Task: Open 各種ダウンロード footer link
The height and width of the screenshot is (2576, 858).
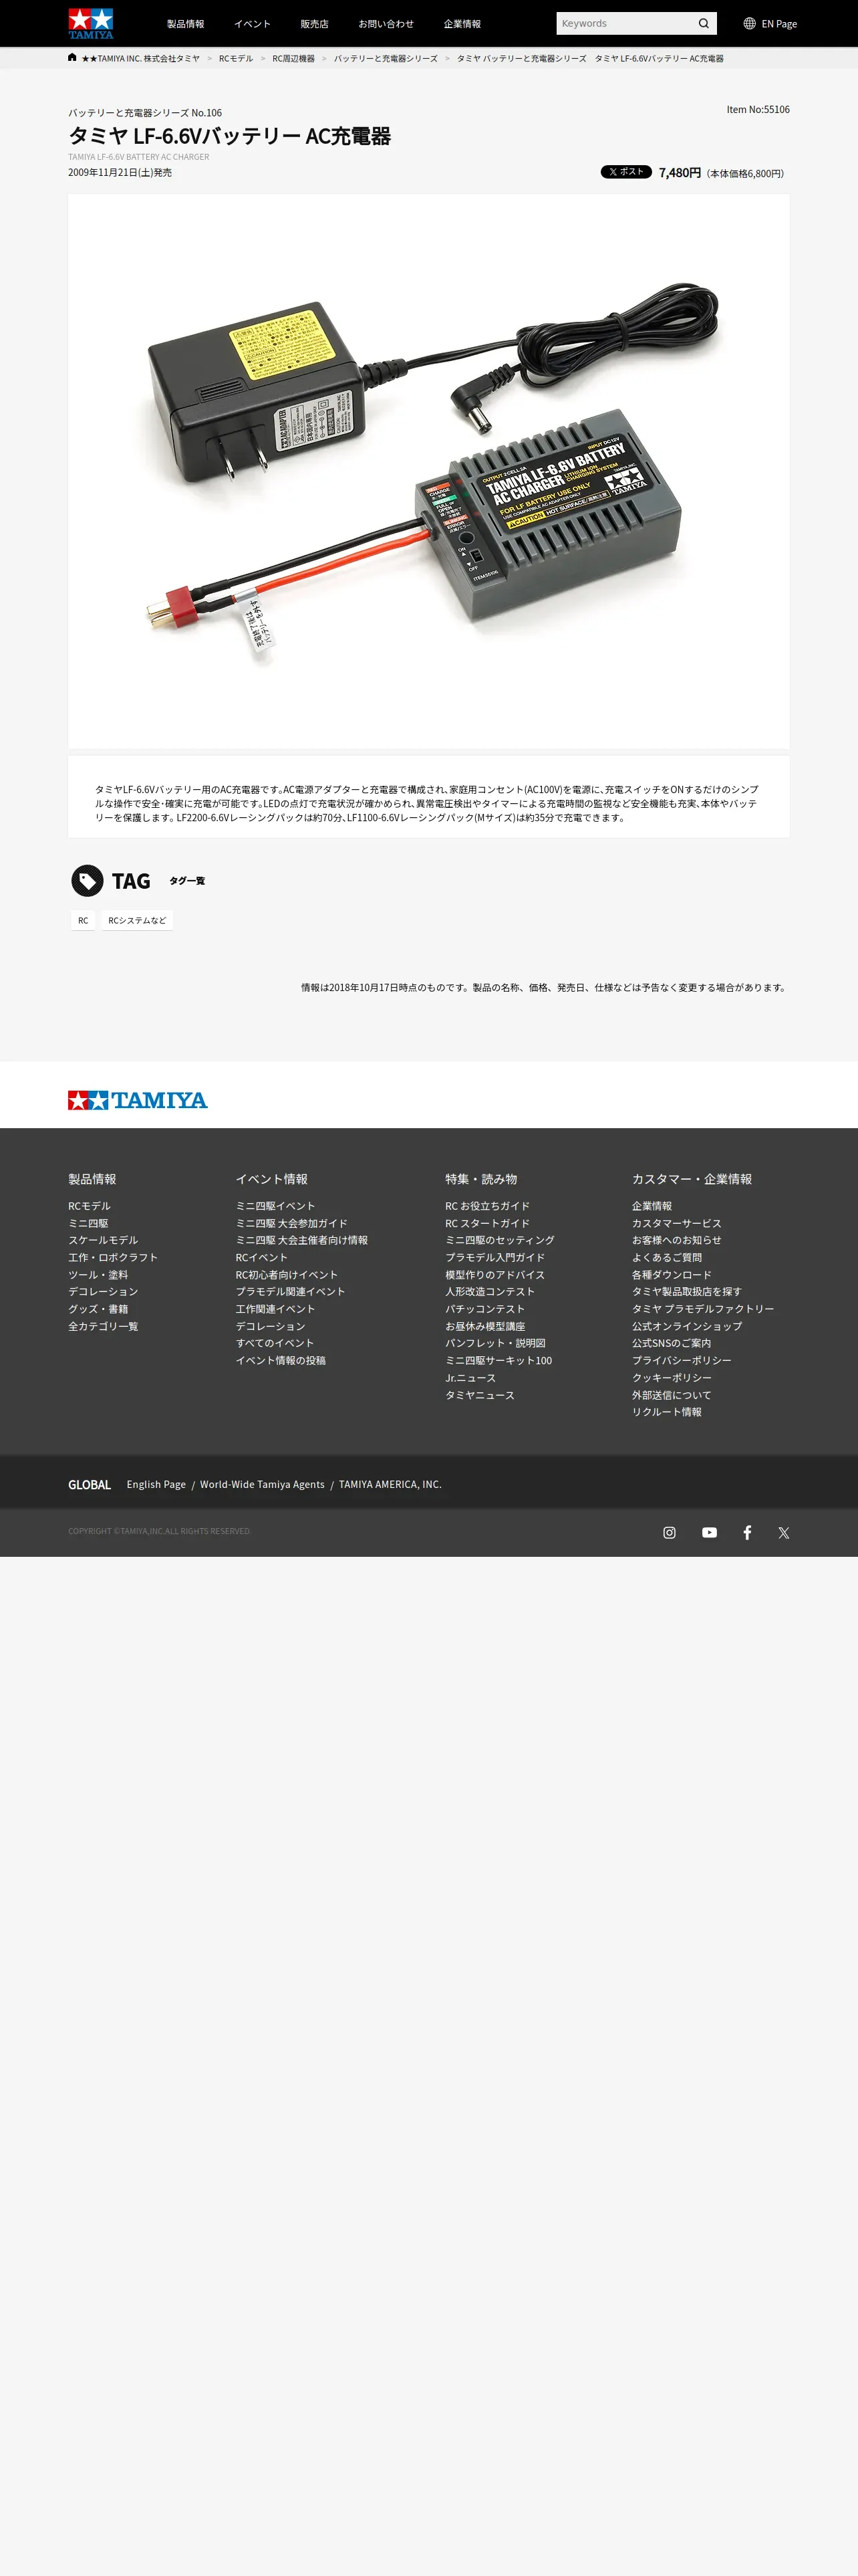Action: click(x=671, y=1275)
